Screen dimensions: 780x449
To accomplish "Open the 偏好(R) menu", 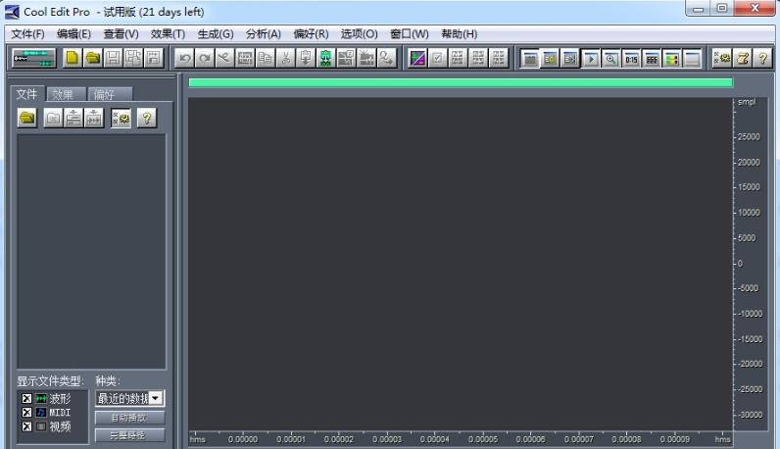I will coord(311,34).
